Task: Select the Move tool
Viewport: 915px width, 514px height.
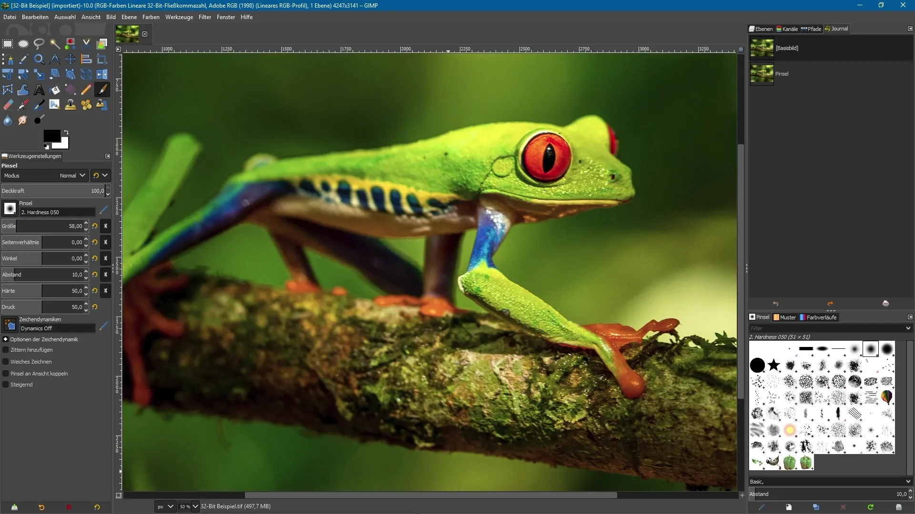Action: (x=71, y=59)
